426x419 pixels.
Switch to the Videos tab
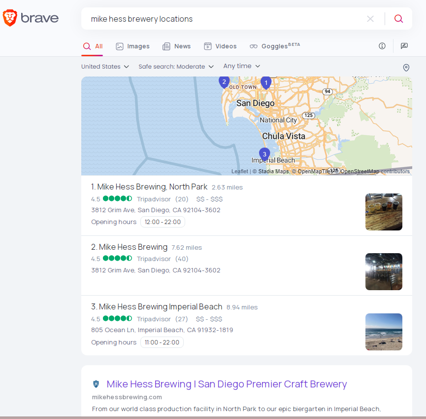pyautogui.click(x=220, y=46)
